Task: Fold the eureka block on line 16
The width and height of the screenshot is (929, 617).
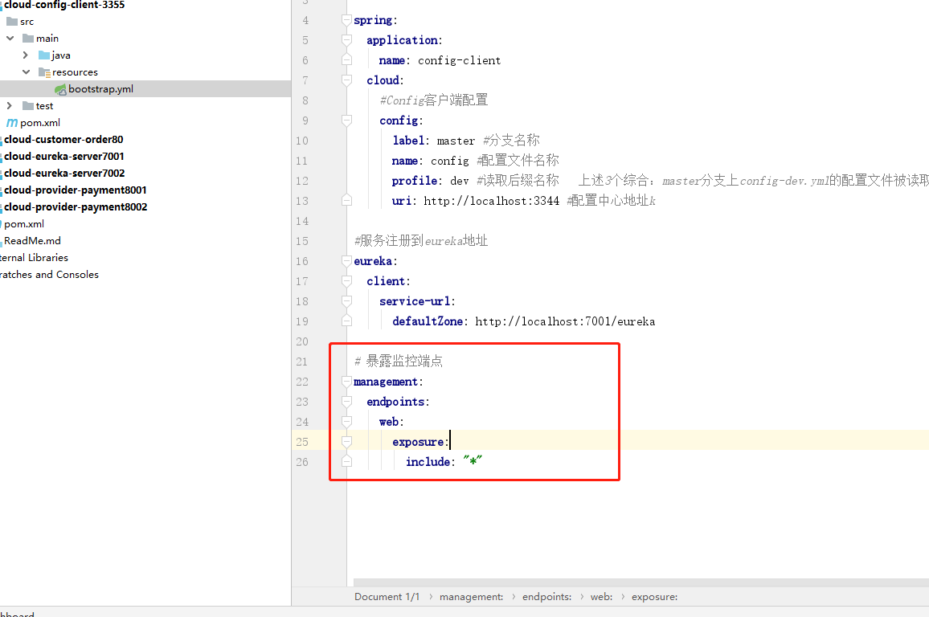Action: tap(346, 261)
